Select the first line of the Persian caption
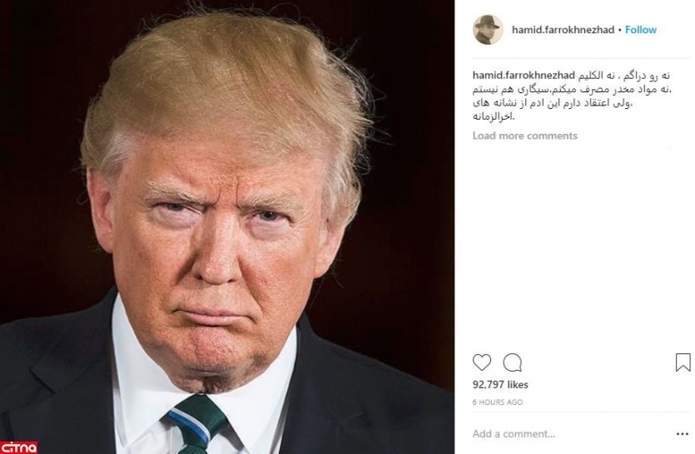The image size is (695, 454). pos(624,76)
